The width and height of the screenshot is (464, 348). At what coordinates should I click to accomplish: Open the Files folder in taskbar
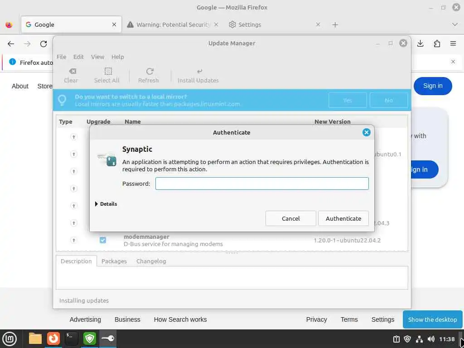click(35, 339)
